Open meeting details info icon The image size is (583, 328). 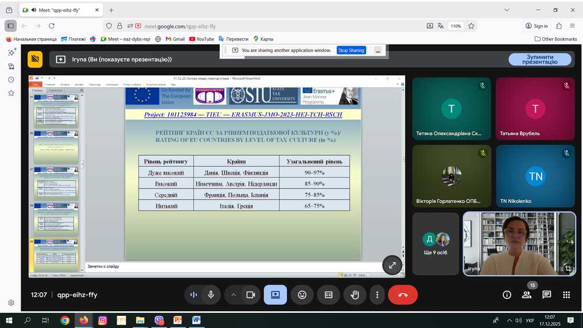point(507,295)
